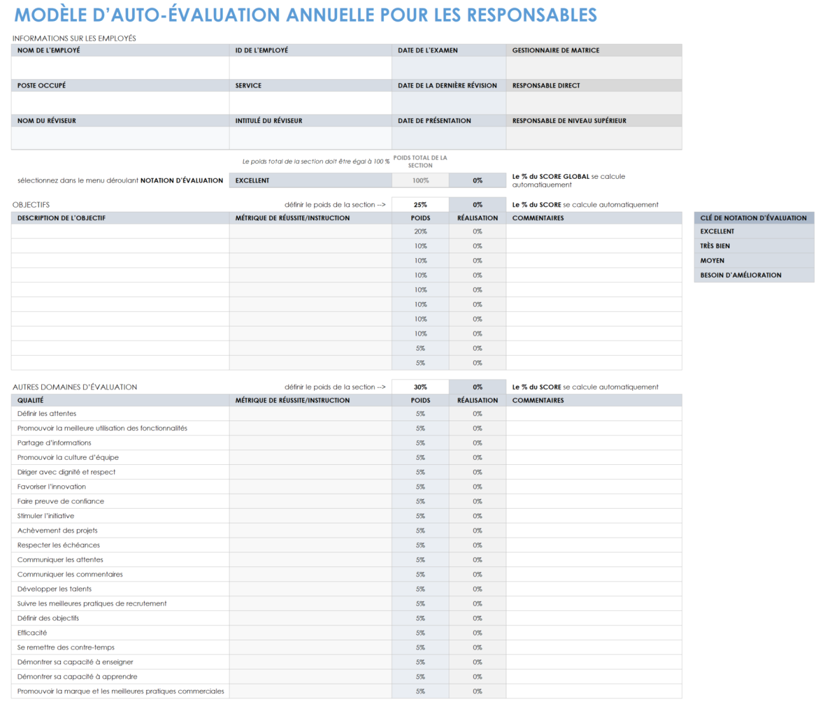825x704 pixels.
Task: Select BESOIN D'AMÉLIORATION in the rating key
Action: pyautogui.click(x=753, y=275)
